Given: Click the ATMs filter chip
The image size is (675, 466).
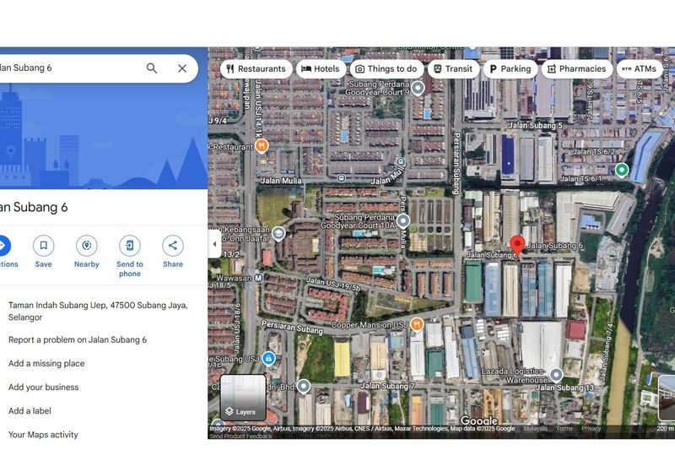Looking at the screenshot, I should click(x=639, y=69).
